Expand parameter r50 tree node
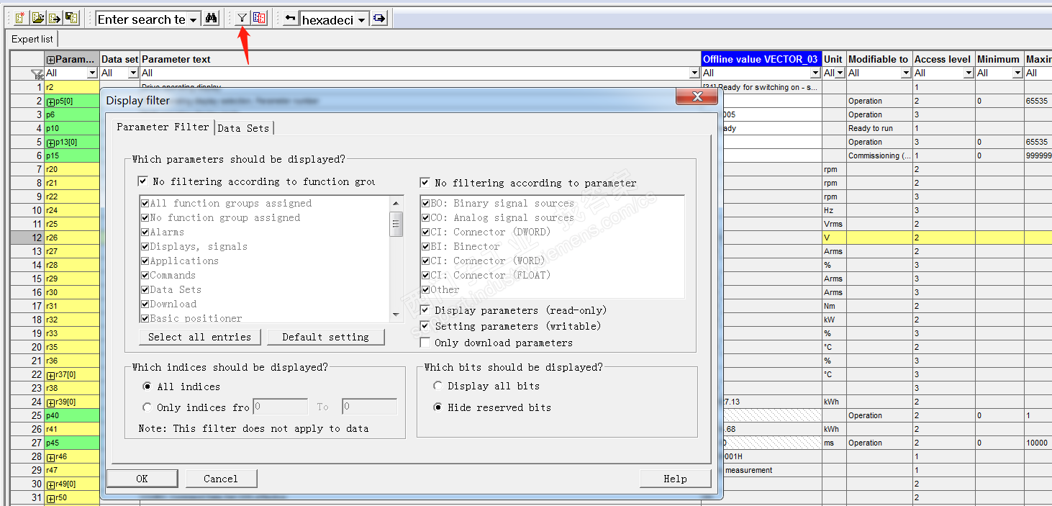Screen dimensions: 1052x506 51,498
